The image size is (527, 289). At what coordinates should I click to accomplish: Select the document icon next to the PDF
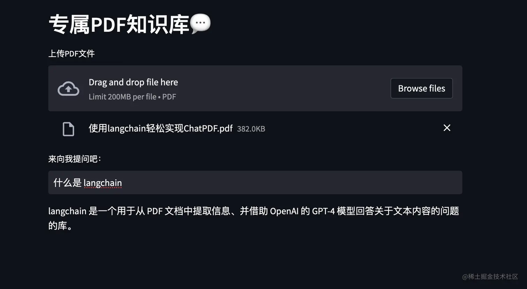coord(68,129)
